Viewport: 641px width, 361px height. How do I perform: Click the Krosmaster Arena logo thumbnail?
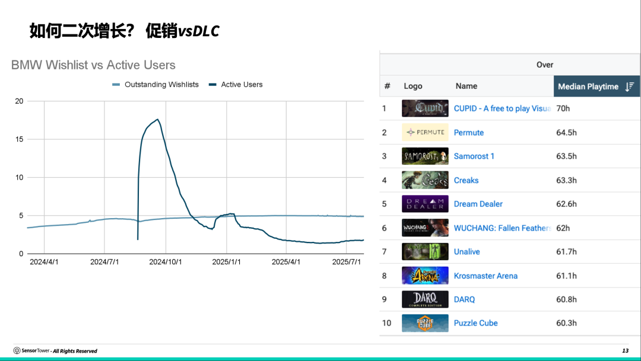425,276
